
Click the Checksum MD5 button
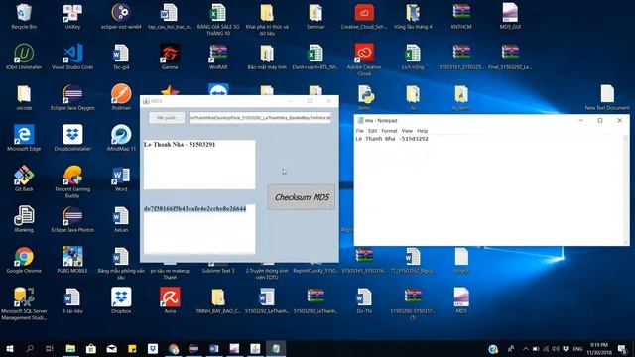[301, 197]
